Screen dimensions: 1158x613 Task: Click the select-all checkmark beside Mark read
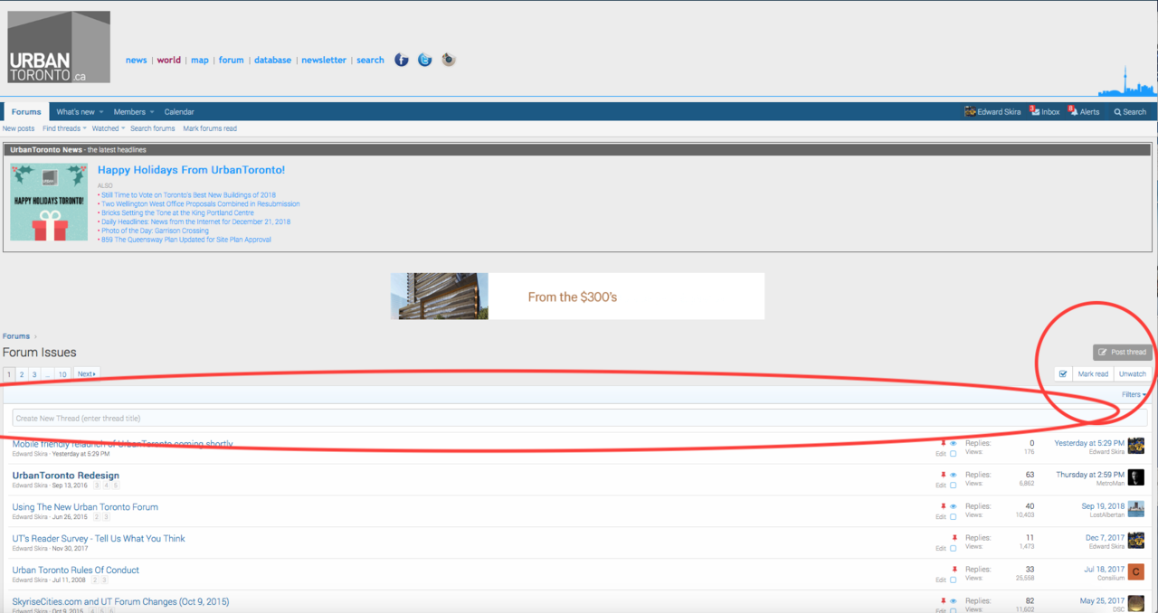click(1063, 373)
